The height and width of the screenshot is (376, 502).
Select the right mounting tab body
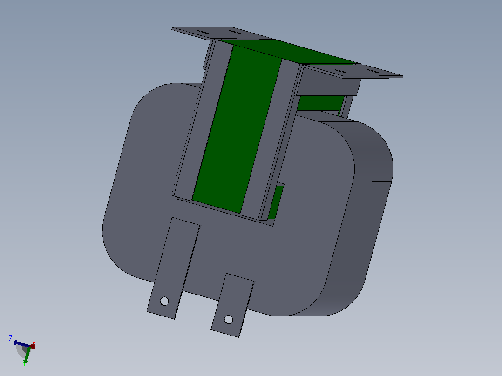point(232,305)
